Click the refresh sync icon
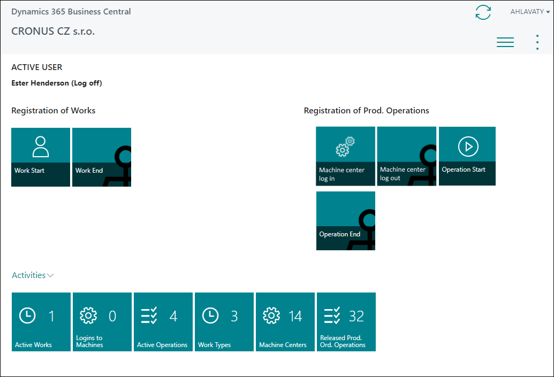 coord(483,12)
